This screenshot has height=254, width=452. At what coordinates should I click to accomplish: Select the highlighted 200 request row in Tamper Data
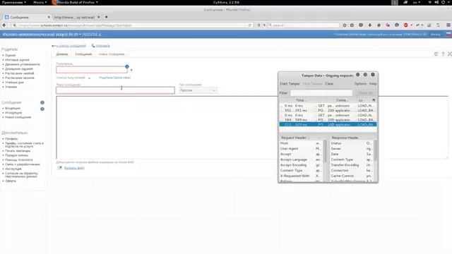pyautogui.click(x=328, y=124)
